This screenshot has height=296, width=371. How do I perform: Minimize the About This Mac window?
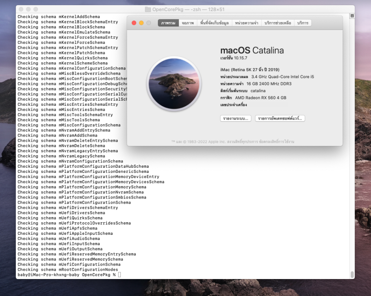tap(141, 23)
